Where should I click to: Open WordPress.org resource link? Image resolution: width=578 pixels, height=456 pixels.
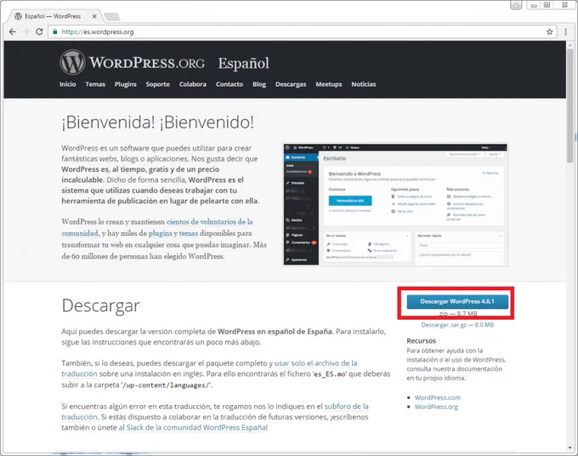tap(436, 407)
